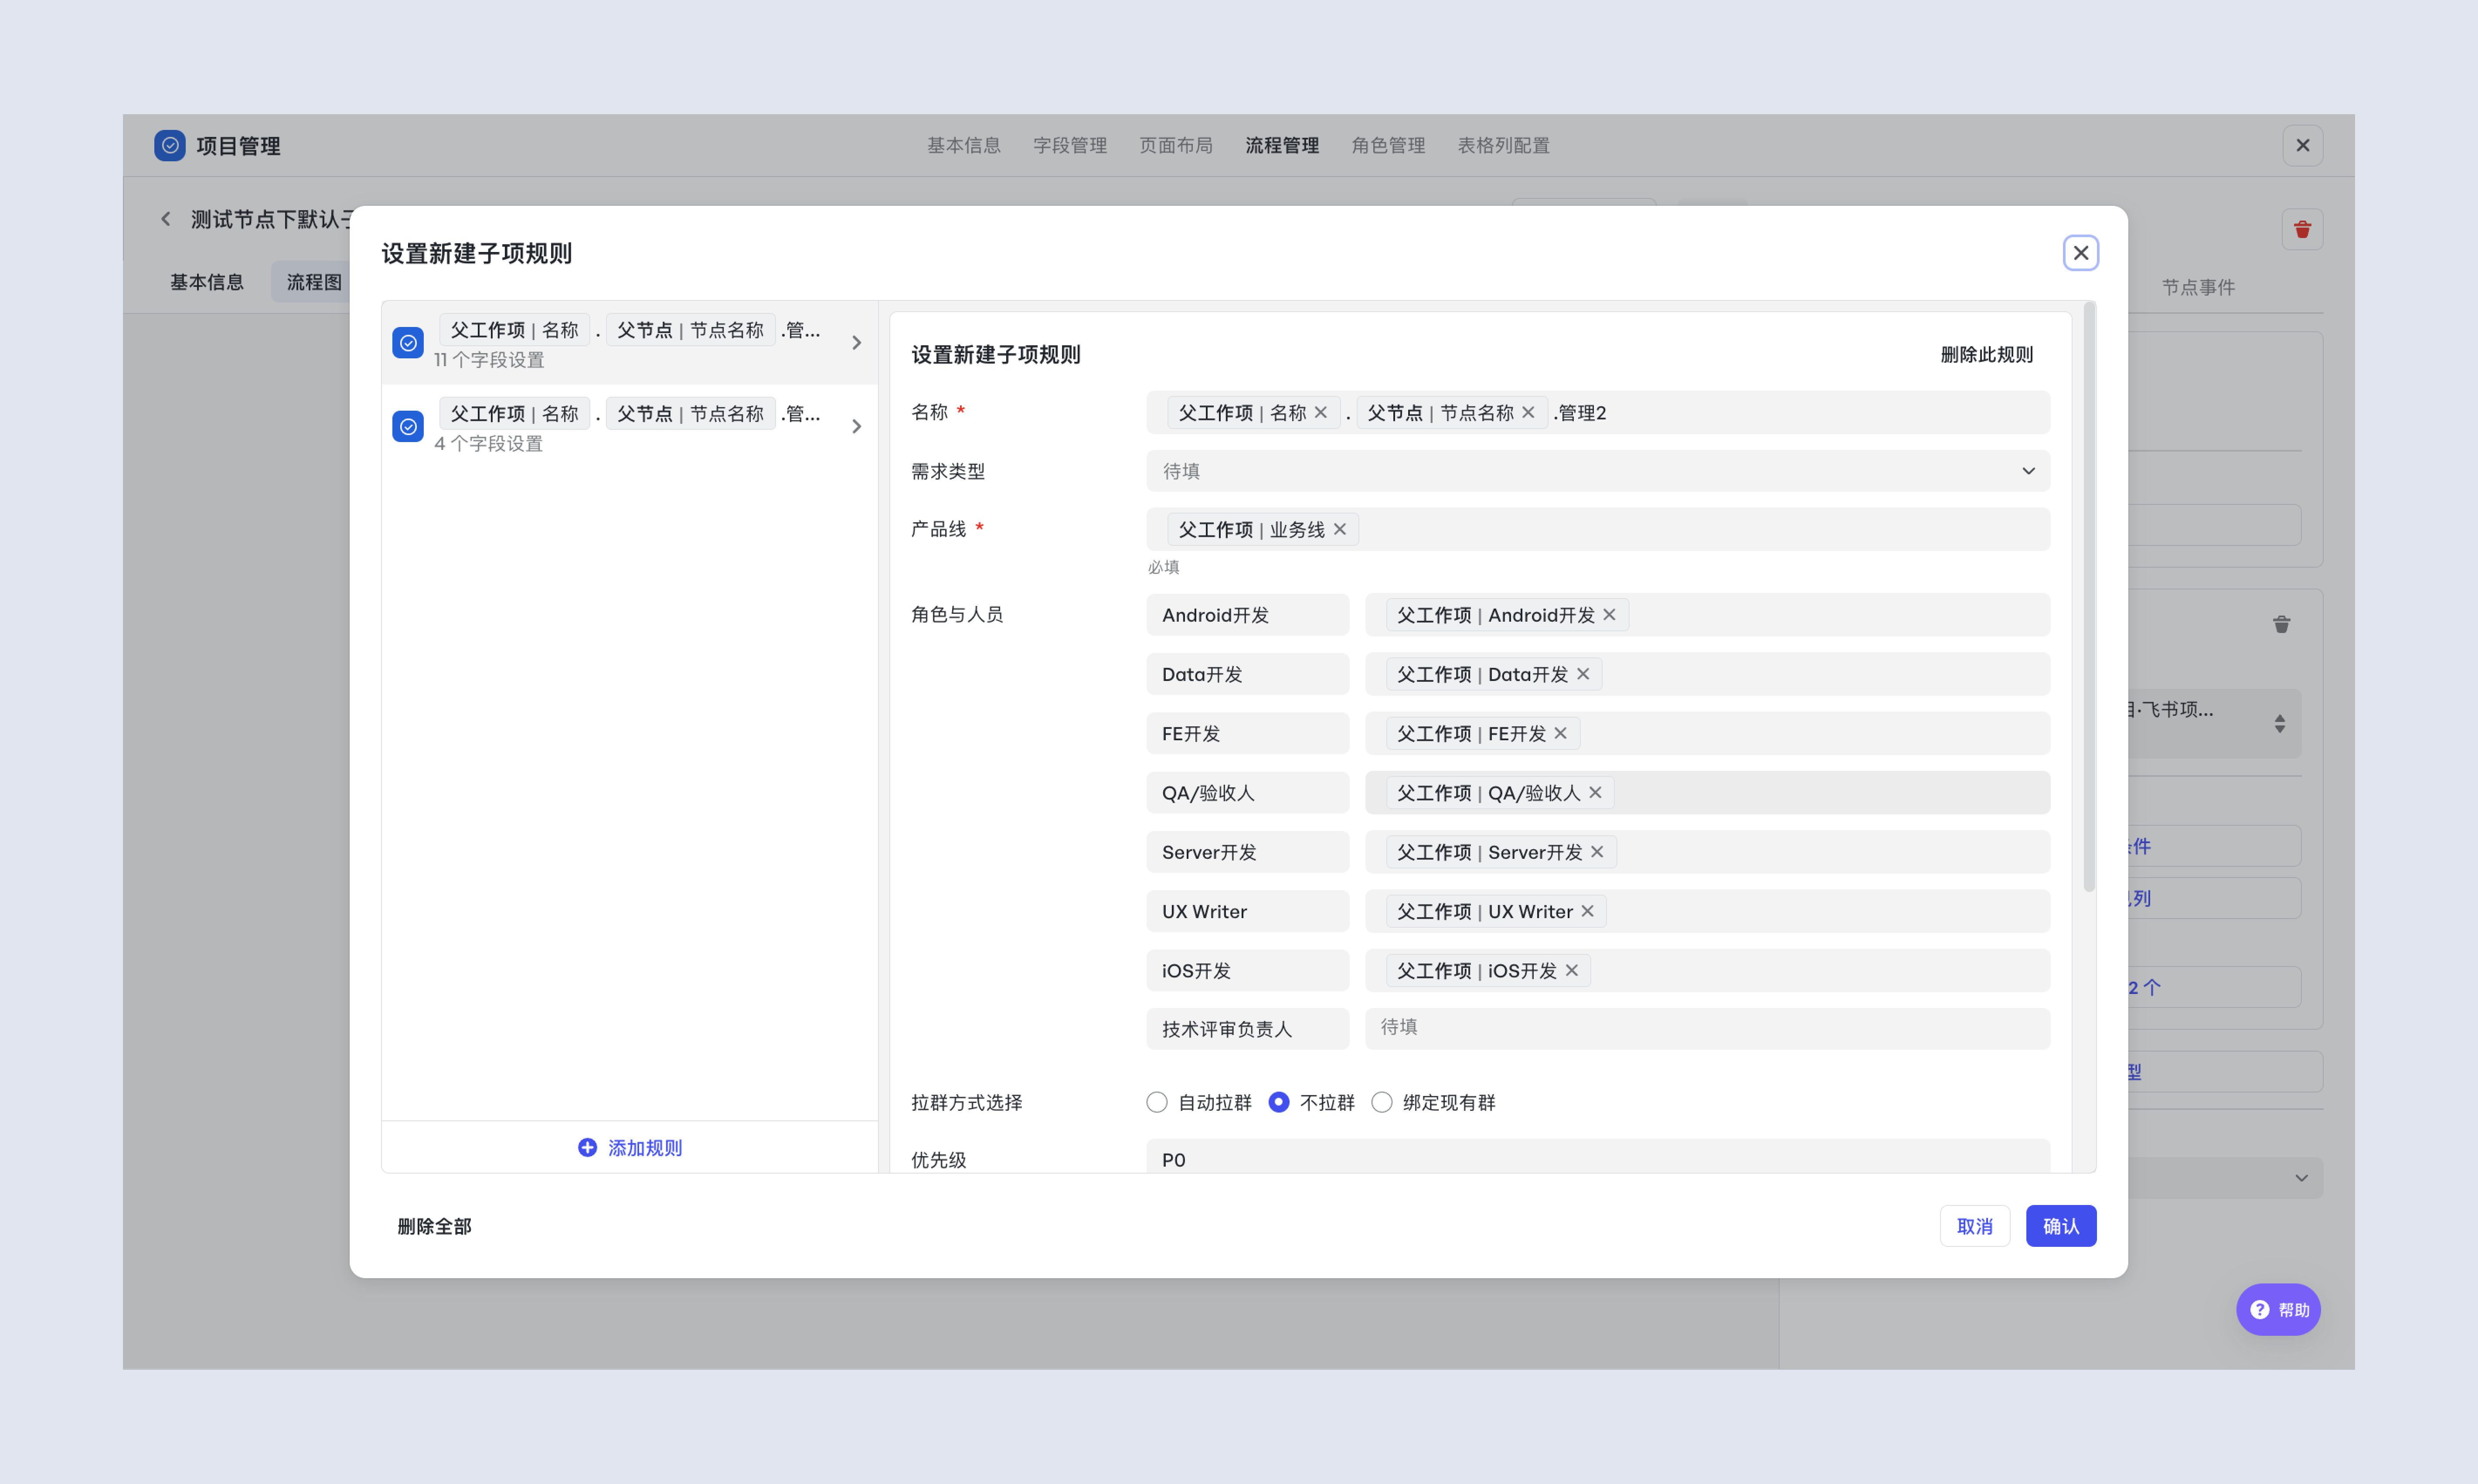Close the 设置新建子项规则 dialog

point(2080,253)
